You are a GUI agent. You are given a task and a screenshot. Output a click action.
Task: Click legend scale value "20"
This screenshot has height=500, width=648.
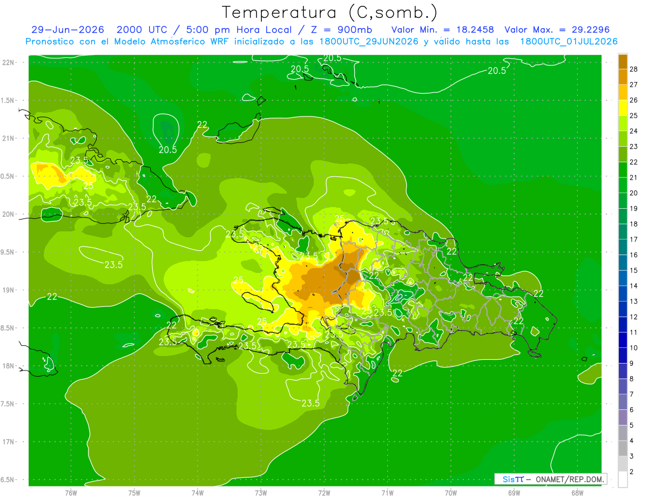pos(633,193)
